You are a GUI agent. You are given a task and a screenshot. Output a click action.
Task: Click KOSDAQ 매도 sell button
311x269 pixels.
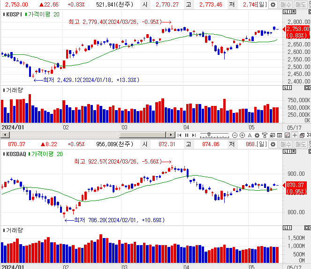[x=301, y=144]
